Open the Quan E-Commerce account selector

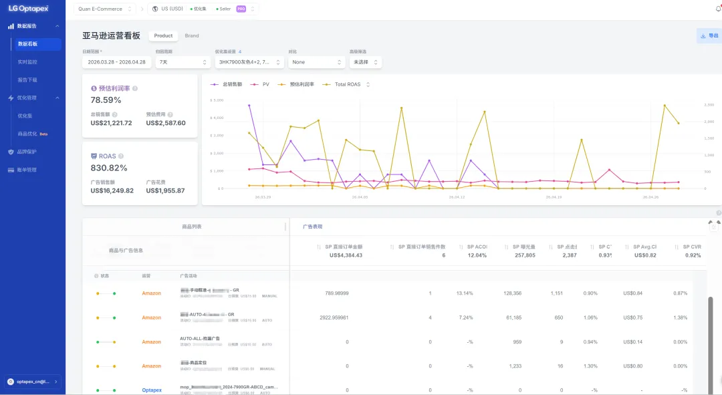click(104, 9)
